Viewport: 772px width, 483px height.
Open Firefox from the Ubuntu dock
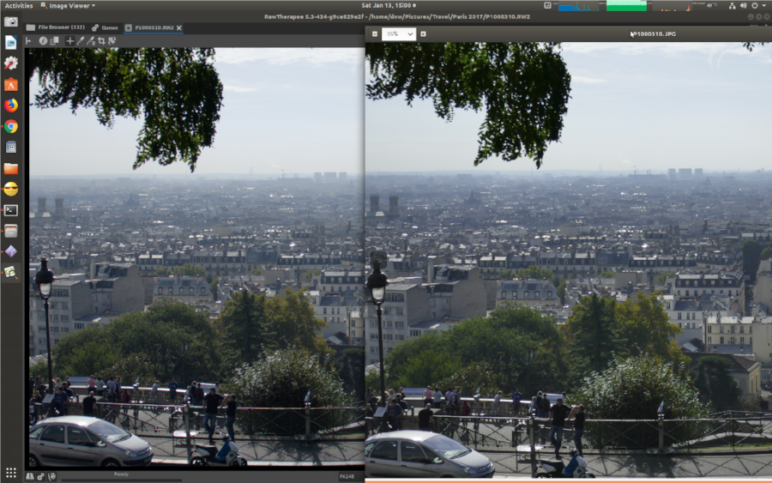[10, 106]
